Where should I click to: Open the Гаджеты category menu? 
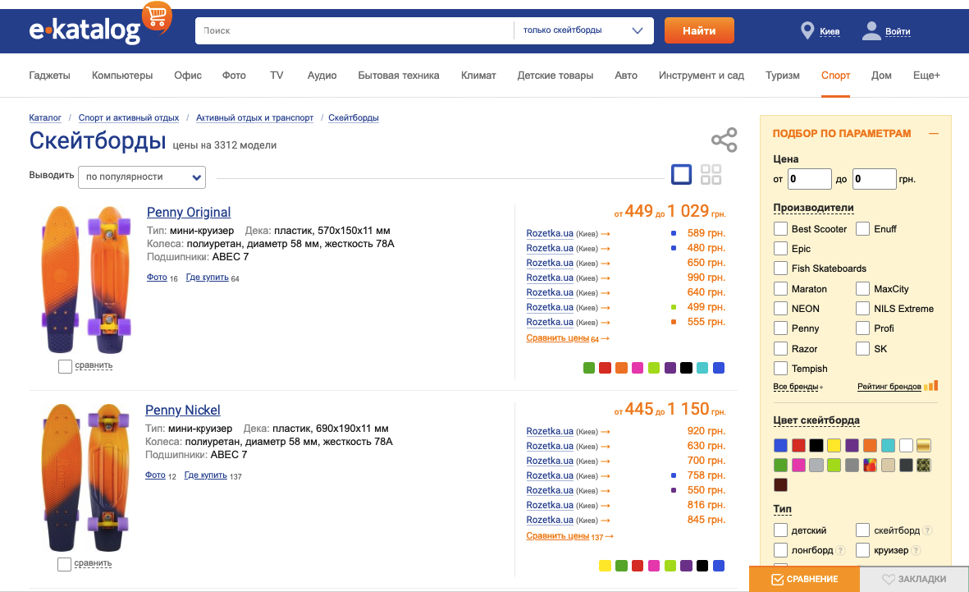pyautogui.click(x=49, y=76)
